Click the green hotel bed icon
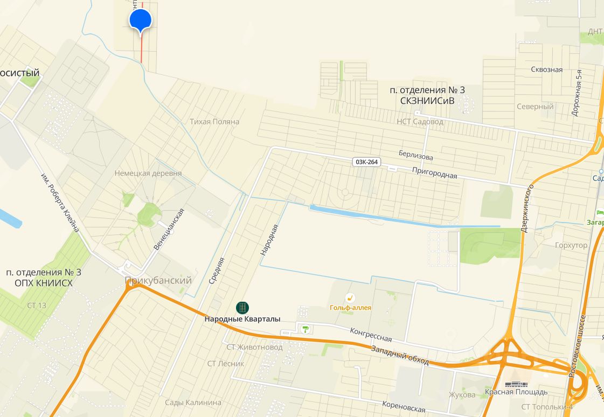This screenshot has width=604, height=417. 600,213
